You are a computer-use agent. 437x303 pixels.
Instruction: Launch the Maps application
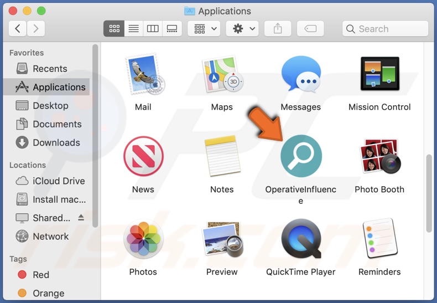[x=222, y=74]
